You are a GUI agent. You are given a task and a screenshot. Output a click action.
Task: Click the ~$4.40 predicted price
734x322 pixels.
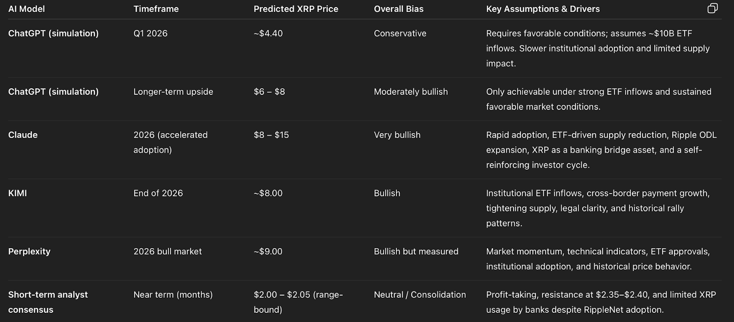(x=268, y=33)
